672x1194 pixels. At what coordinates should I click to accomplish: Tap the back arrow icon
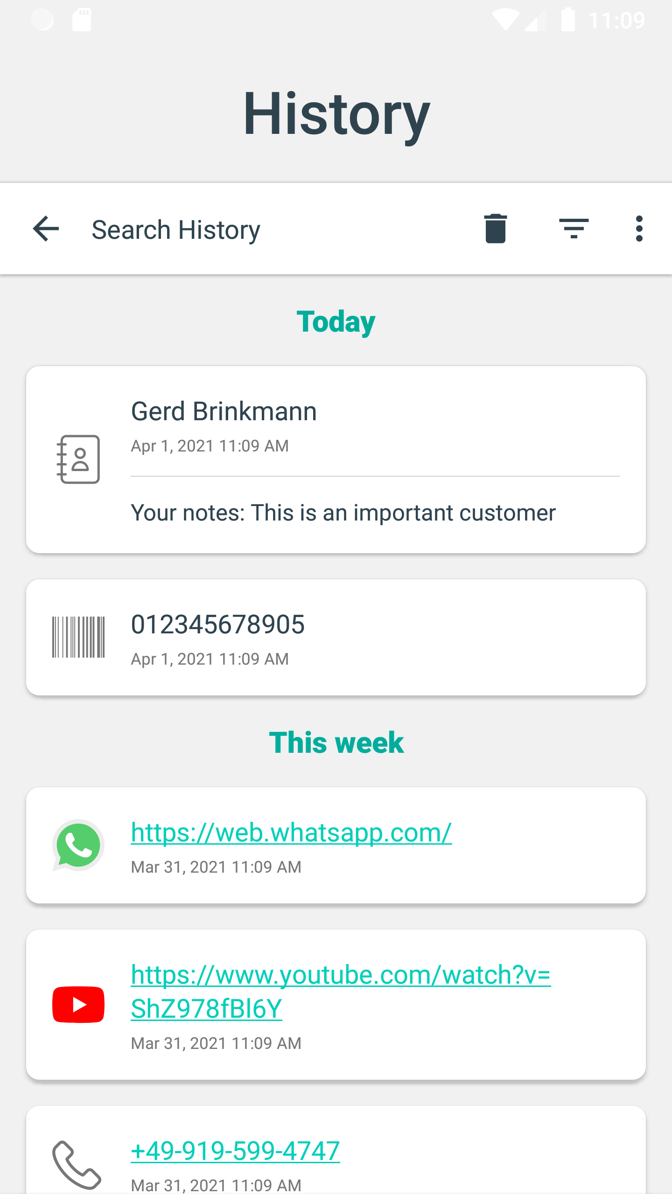46,229
